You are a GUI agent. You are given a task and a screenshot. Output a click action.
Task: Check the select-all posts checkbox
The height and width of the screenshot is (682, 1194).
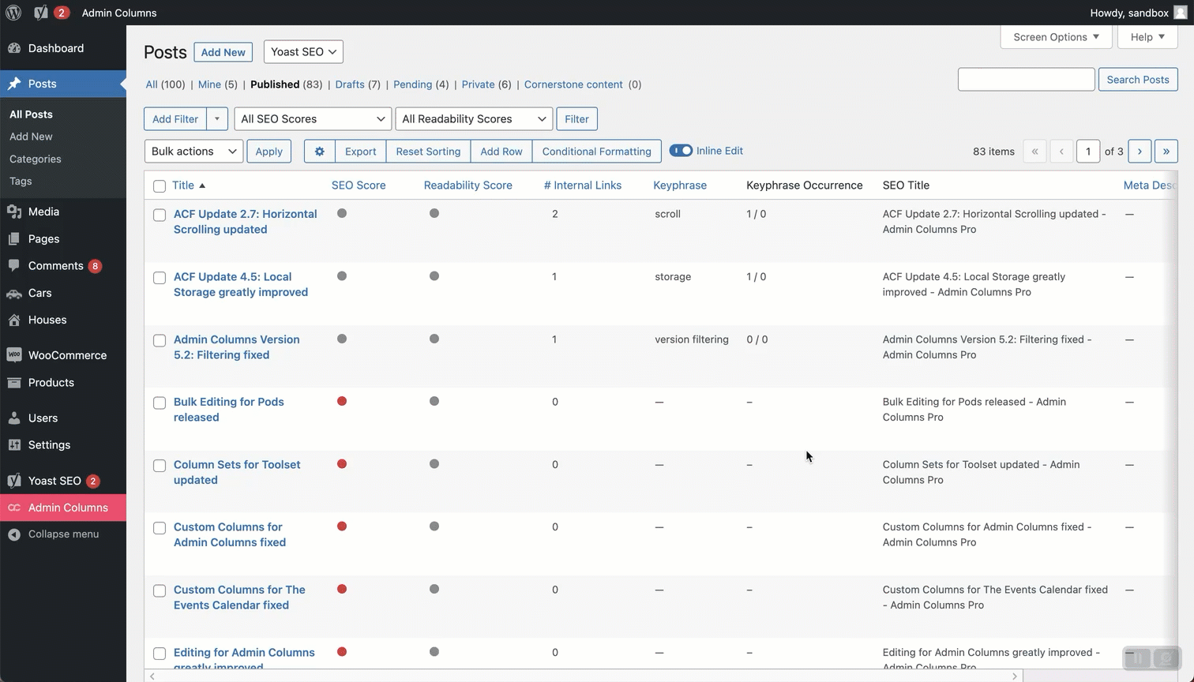point(160,186)
